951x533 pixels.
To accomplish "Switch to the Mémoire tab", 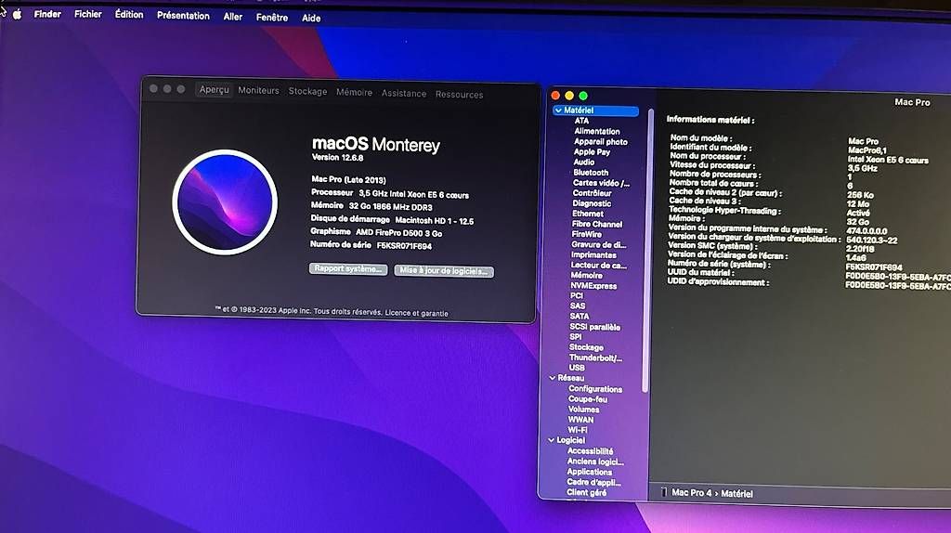I will 354,92.
